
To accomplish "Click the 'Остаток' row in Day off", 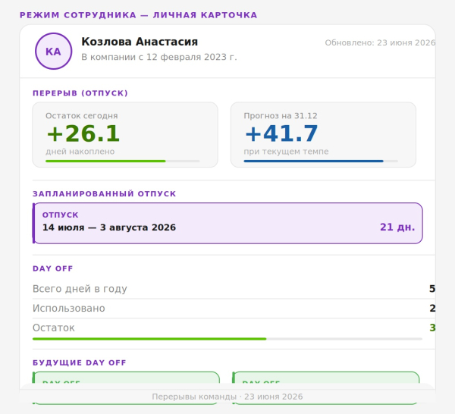I will pyautogui.click(x=234, y=328).
